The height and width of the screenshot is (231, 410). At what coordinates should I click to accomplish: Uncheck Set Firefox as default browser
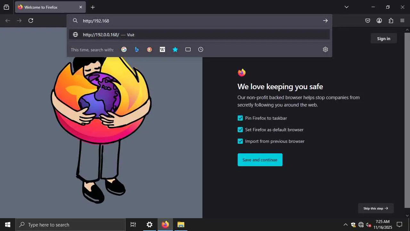point(240,130)
